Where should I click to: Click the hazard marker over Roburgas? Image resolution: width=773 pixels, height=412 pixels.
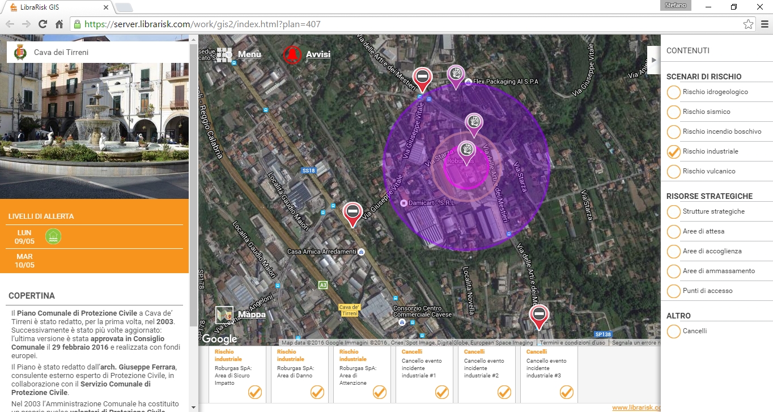coord(466,152)
